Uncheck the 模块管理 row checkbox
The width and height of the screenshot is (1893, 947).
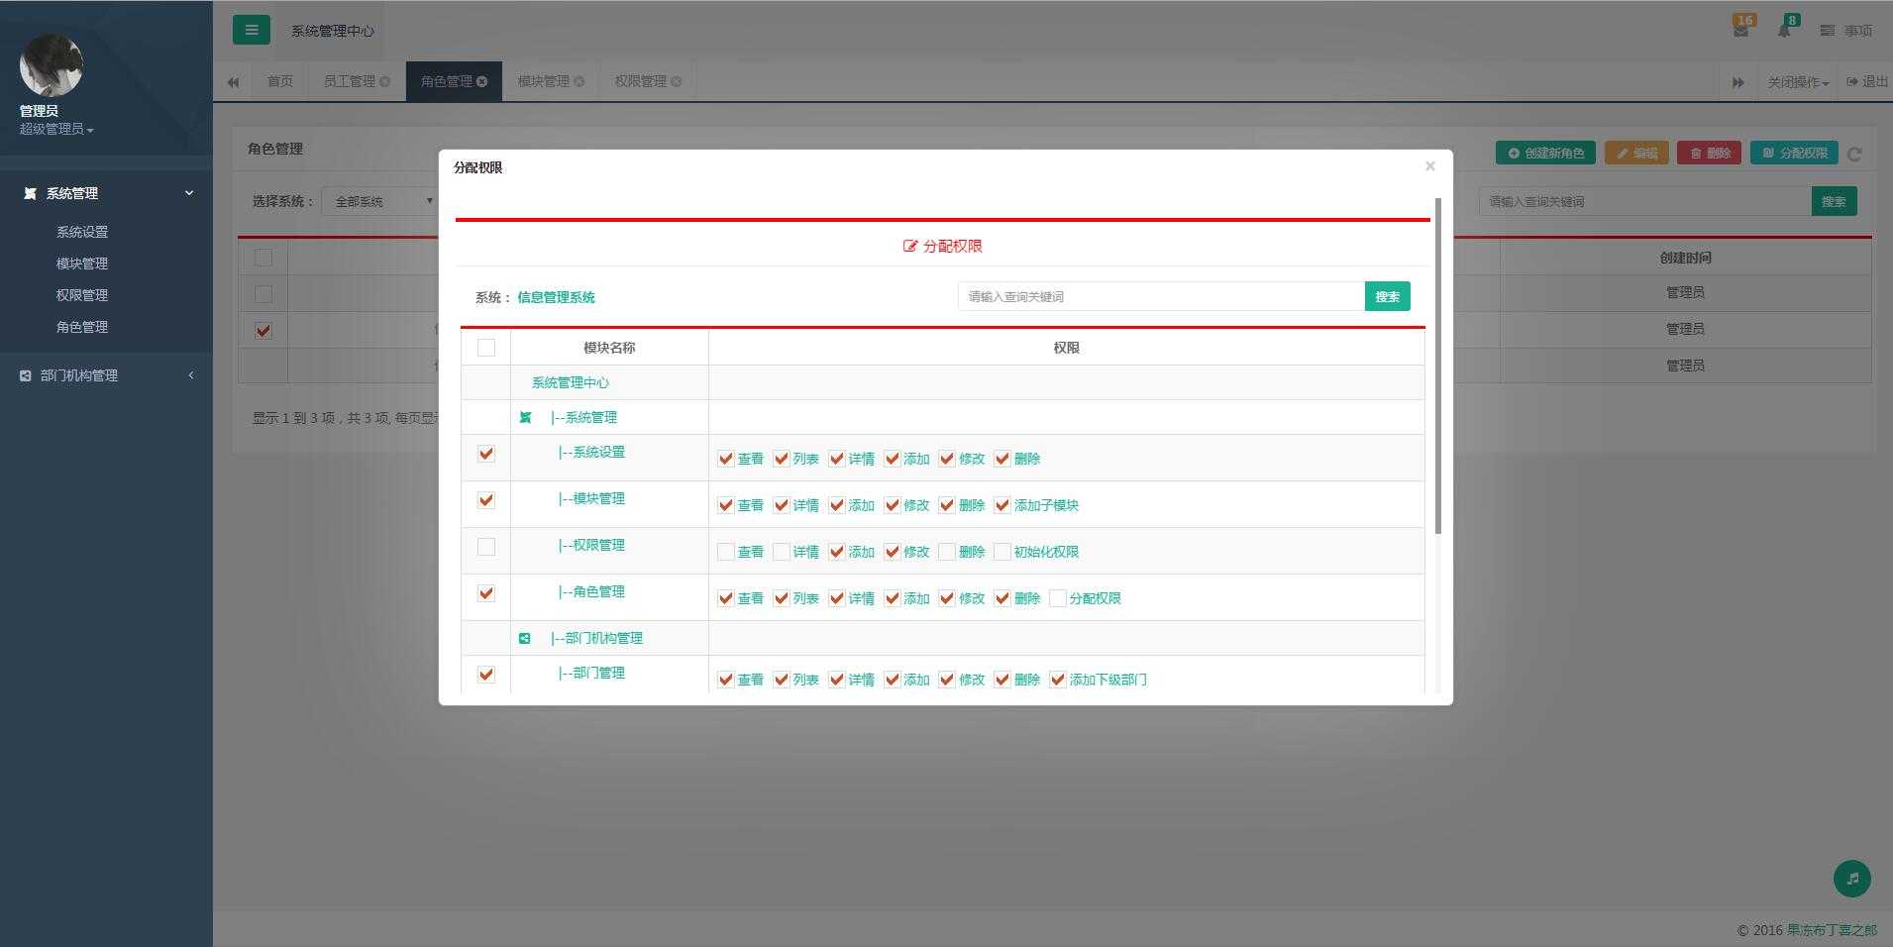click(x=486, y=500)
